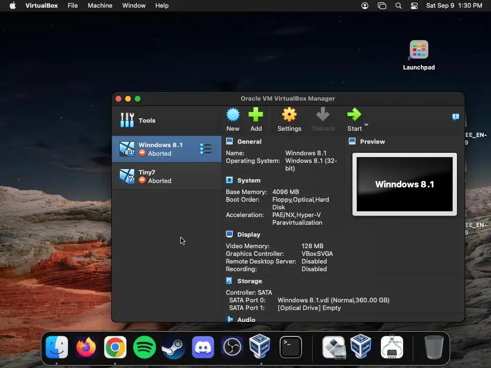Launch Firefox from the Dock
Viewport: 491px width, 368px height.
coord(86,347)
